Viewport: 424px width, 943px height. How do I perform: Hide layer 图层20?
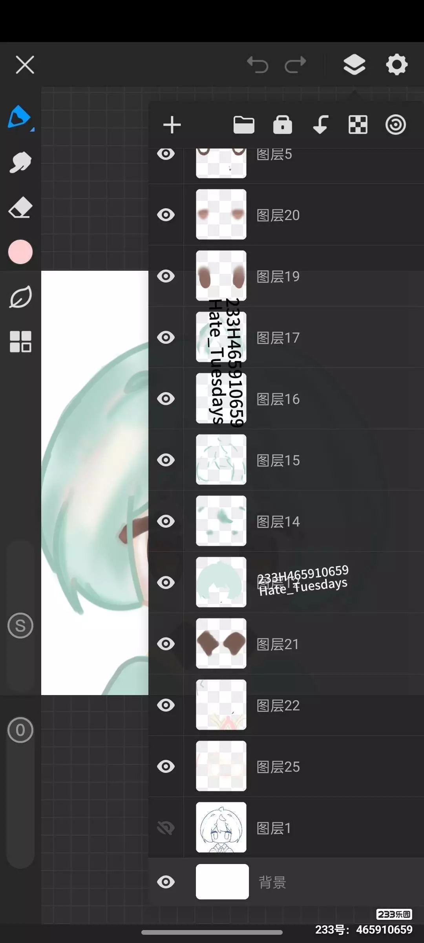coord(166,215)
